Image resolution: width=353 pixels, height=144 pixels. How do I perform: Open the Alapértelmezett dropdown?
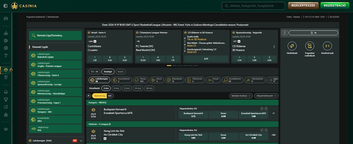[266, 96]
